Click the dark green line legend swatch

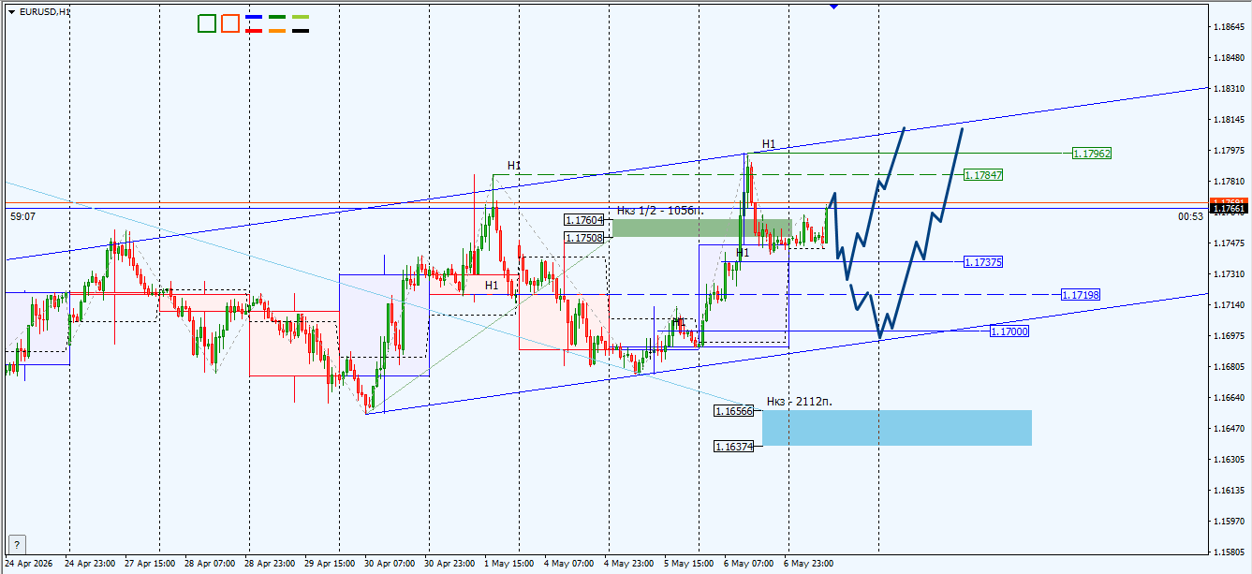pos(277,17)
